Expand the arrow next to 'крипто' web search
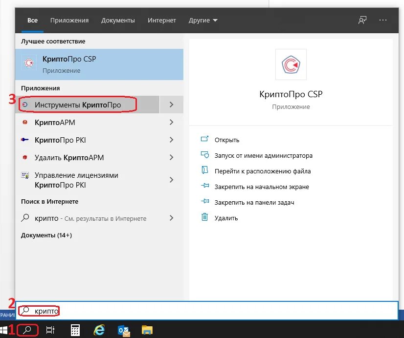 pyautogui.click(x=172, y=218)
